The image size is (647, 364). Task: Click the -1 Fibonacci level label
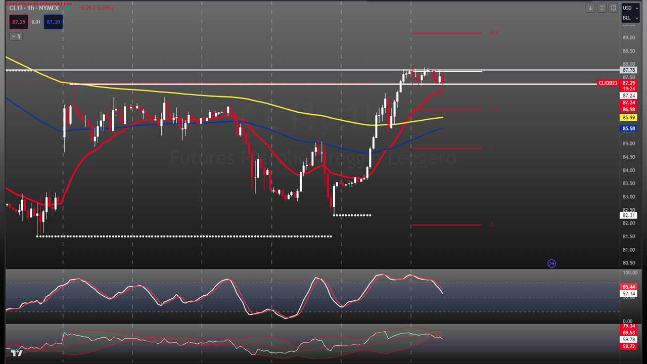[x=491, y=148]
